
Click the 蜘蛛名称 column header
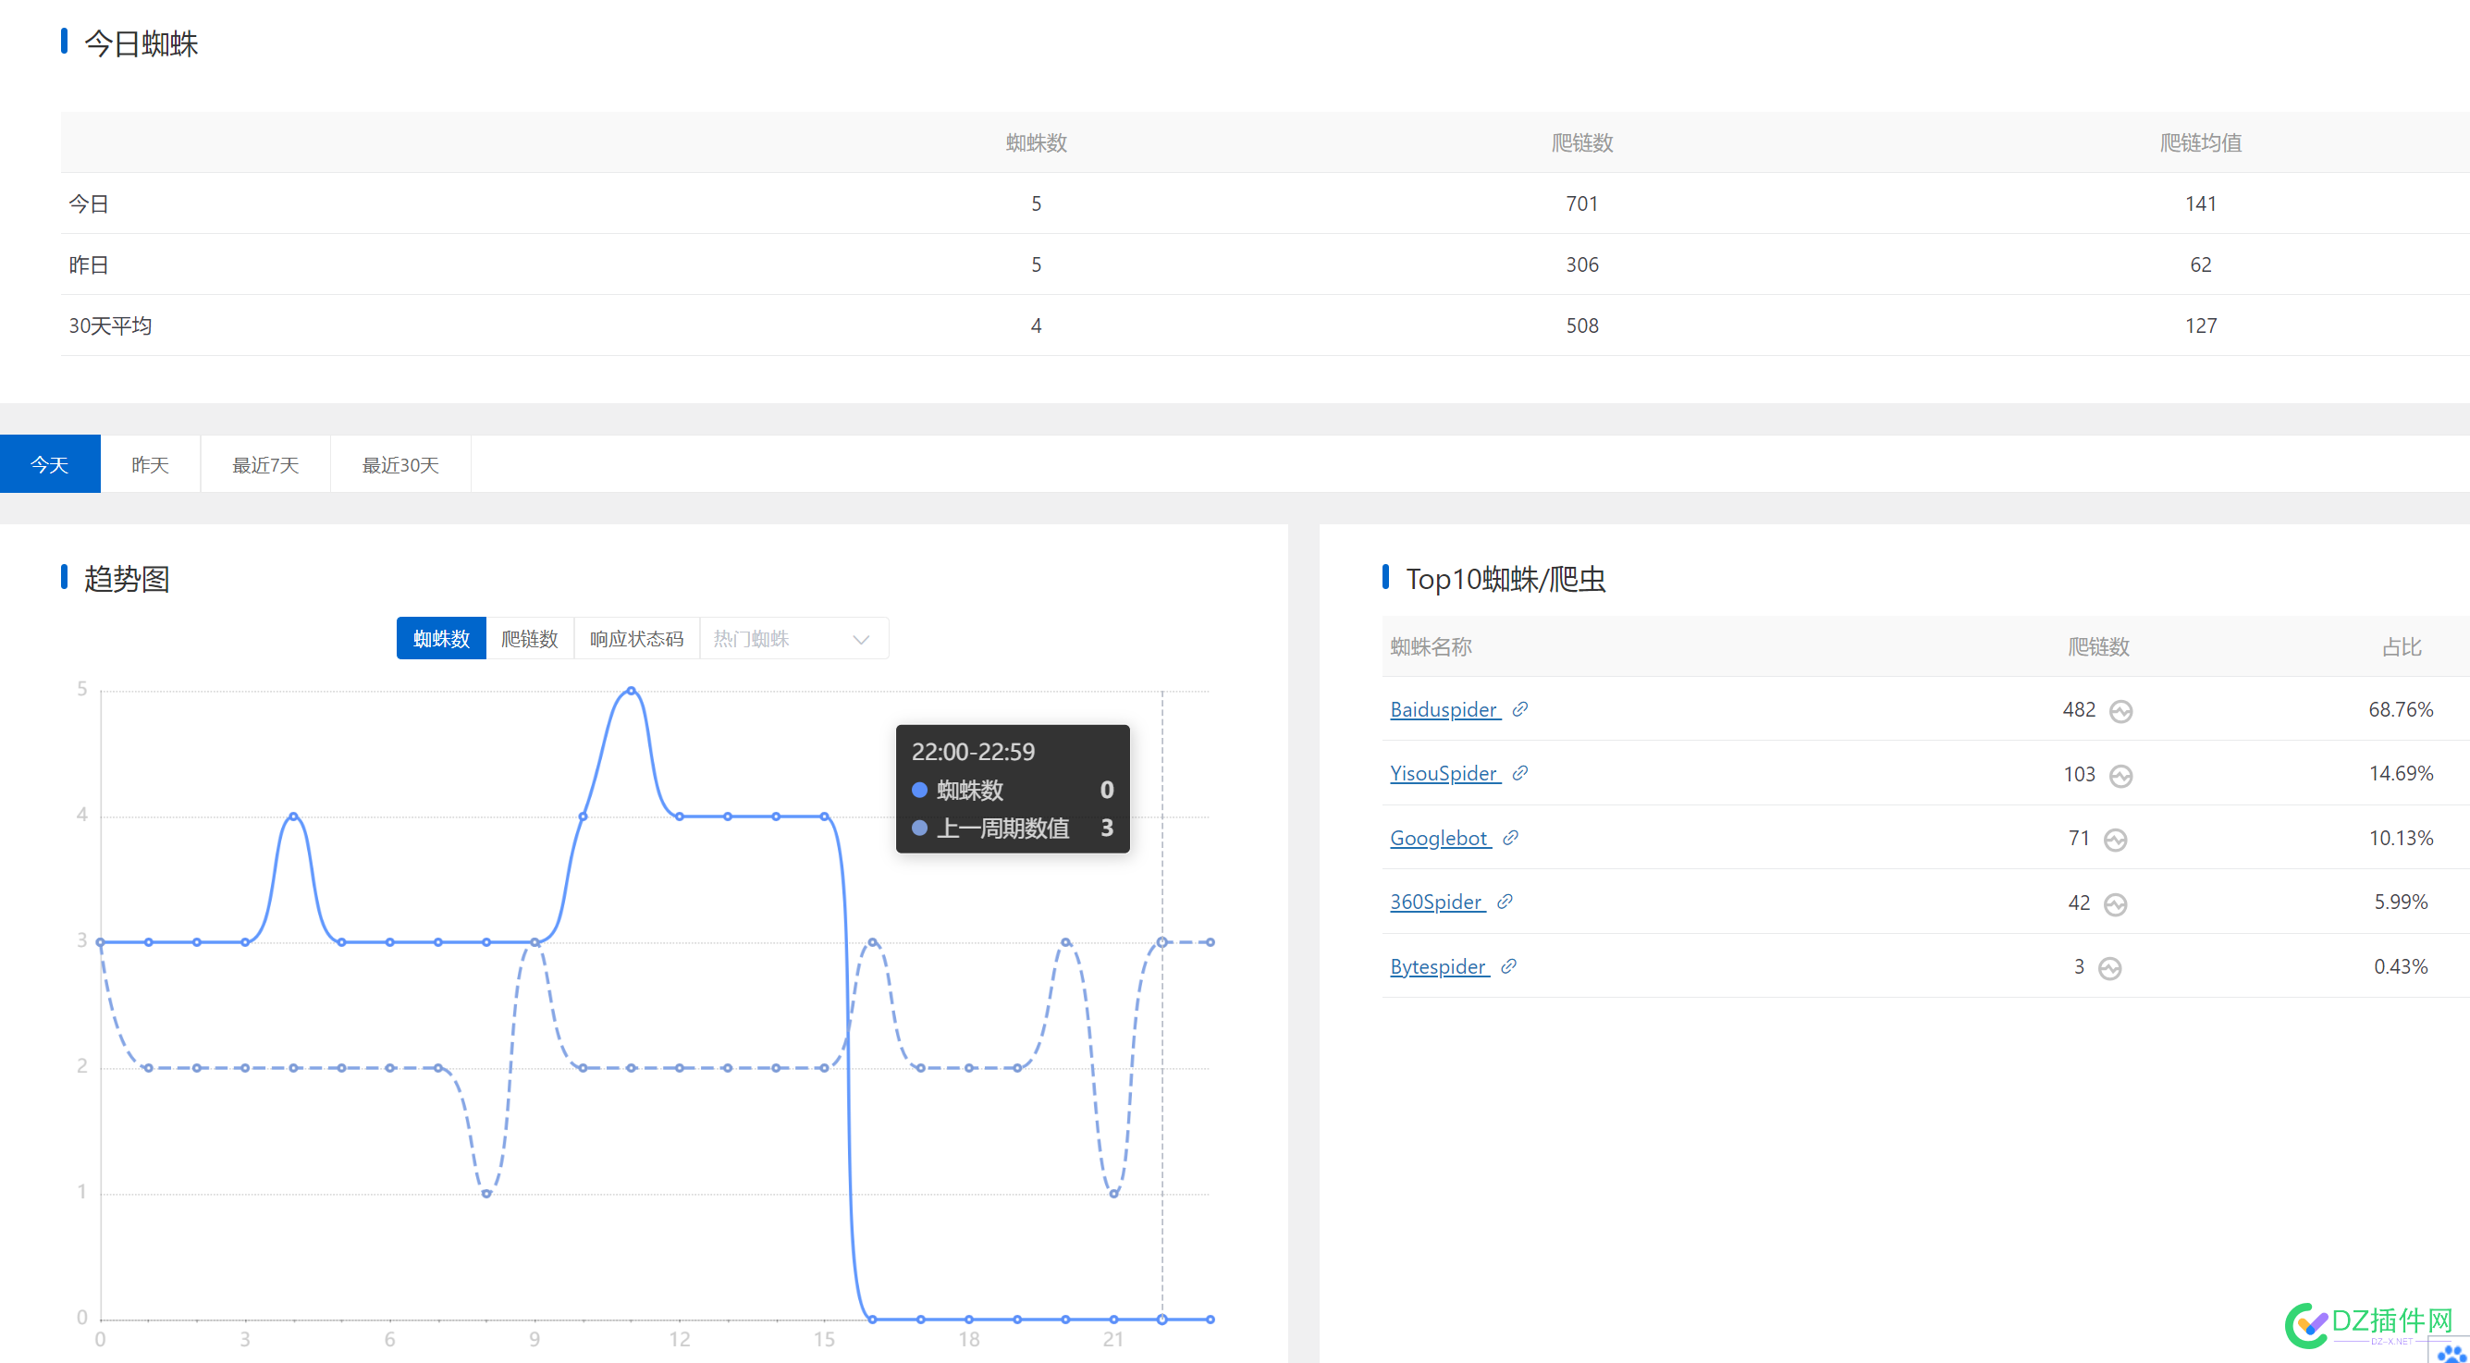pos(1431,647)
